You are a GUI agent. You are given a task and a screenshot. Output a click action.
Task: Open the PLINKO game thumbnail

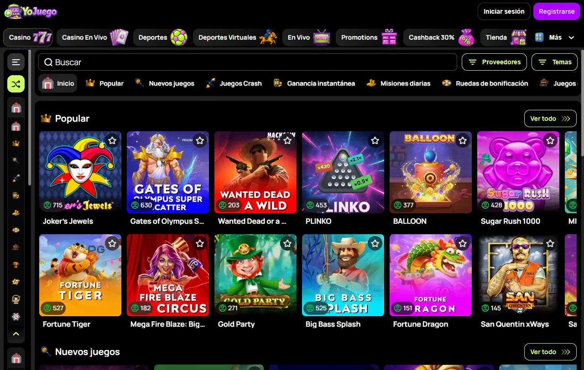click(x=343, y=172)
